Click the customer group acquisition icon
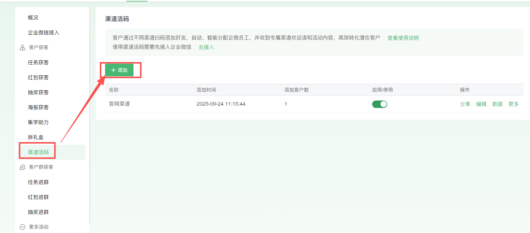This screenshot has width=530, height=233. tap(23, 167)
